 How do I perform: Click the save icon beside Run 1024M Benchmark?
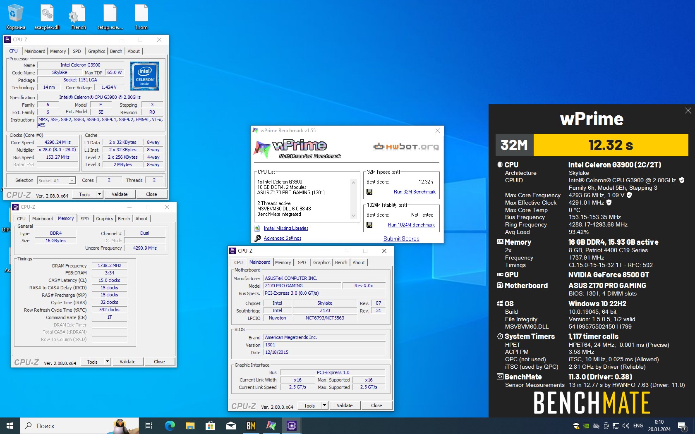click(369, 225)
